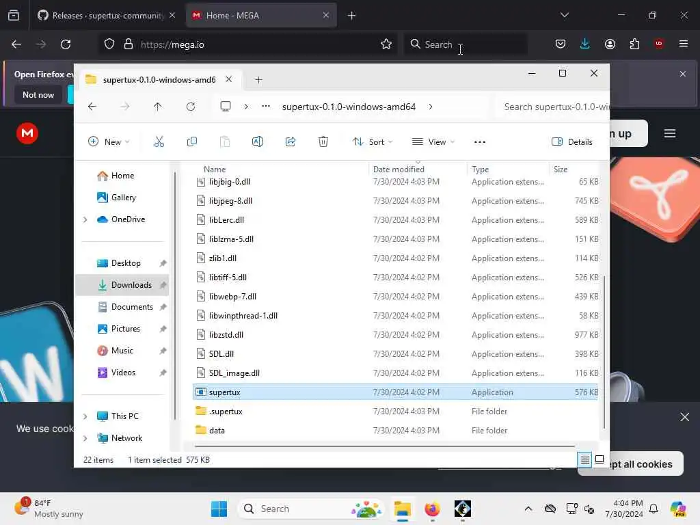
Task: Open the Windows Start menu
Action: [x=219, y=509]
